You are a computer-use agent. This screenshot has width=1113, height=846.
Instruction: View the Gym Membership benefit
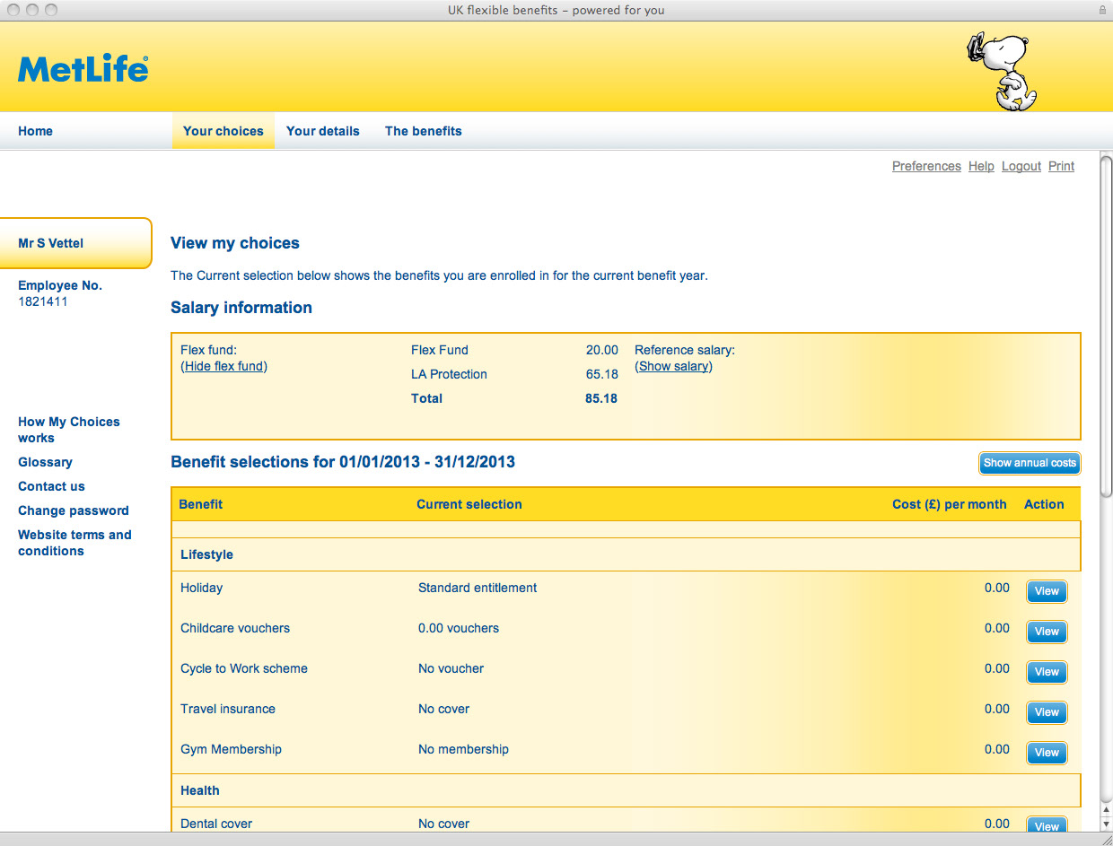[1047, 753]
